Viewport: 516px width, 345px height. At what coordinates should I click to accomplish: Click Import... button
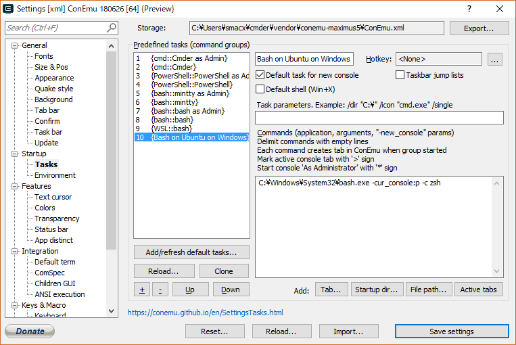pyautogui.click(x=348, y=331)
